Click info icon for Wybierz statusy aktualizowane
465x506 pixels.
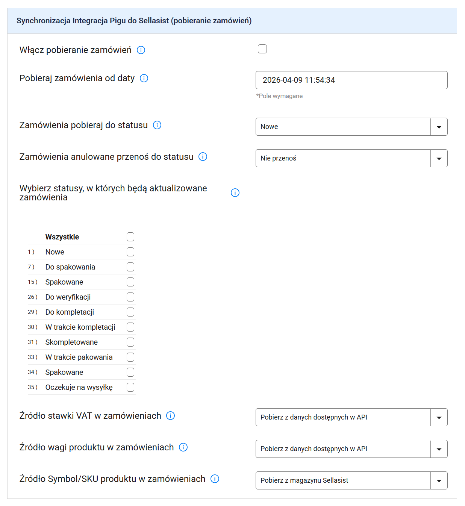click(235, 193)
